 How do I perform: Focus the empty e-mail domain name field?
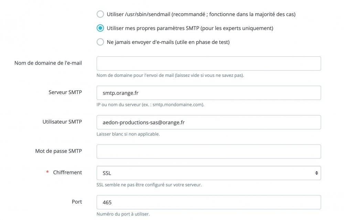[208, 63]
